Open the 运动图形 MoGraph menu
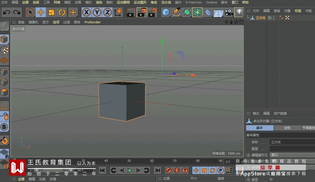Viewport: 315px width, 182px height. click(140, 2)
